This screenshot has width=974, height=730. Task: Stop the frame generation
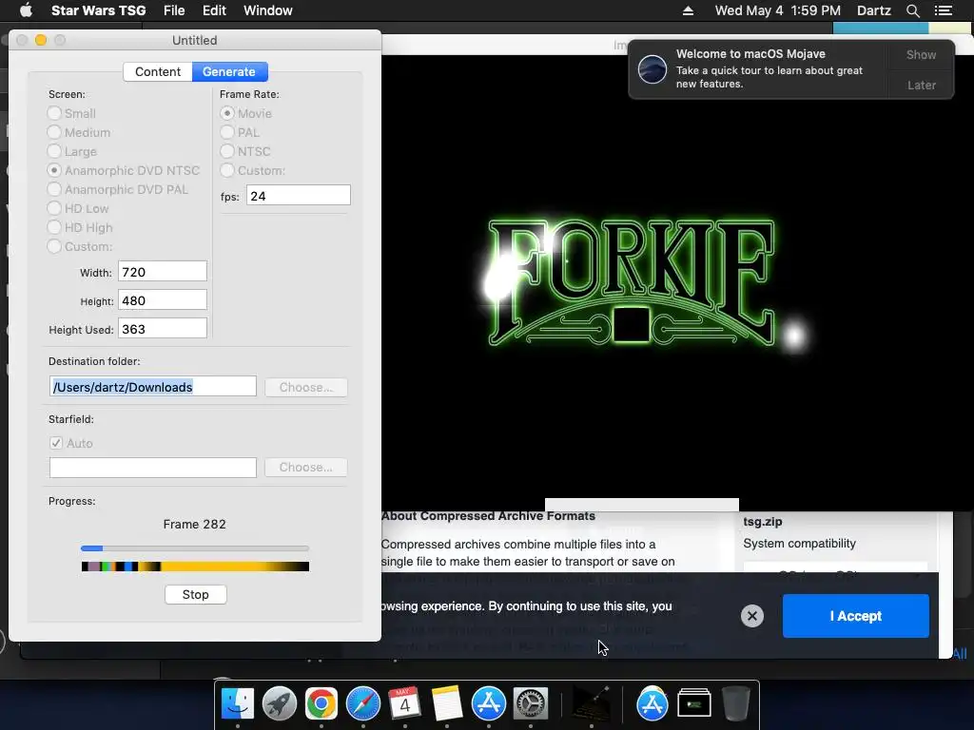pos(195,595)
